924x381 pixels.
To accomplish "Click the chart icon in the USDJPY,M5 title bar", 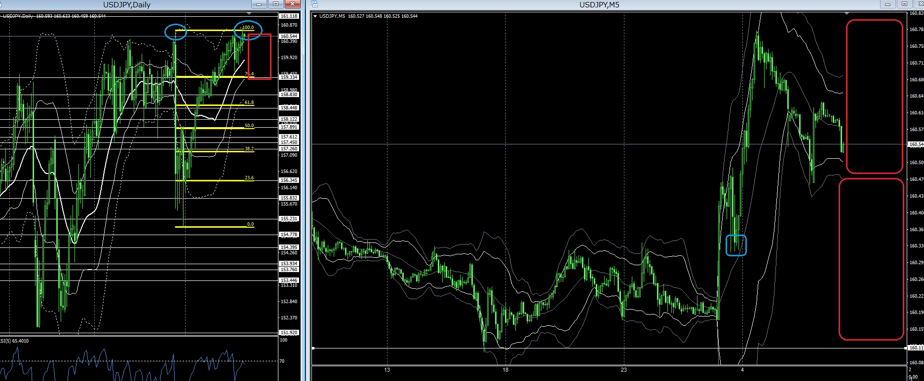I will point(314,4).
